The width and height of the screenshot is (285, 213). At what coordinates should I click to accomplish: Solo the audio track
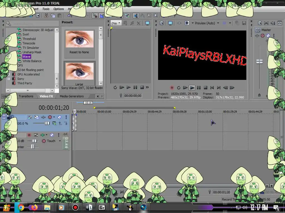tap(58, 135)
